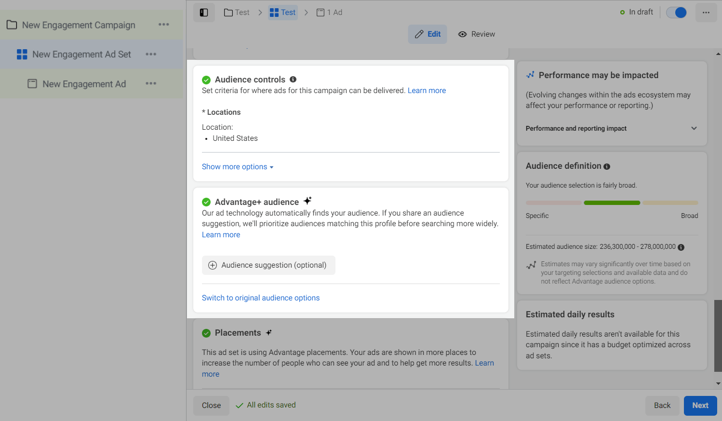Switch to Edit mode
The image size is (722, 421).
(428, 34)
